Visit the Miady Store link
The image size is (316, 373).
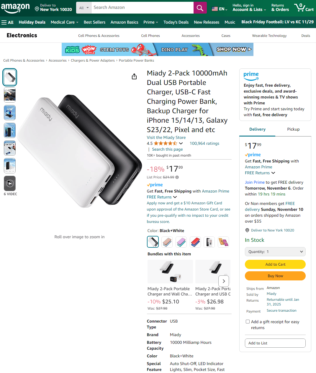click(166, 137)
